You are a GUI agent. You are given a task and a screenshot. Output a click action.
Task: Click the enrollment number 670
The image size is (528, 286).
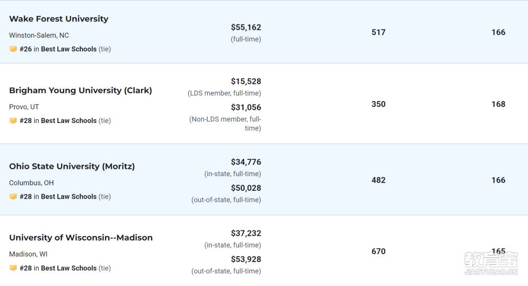(378, 251)
